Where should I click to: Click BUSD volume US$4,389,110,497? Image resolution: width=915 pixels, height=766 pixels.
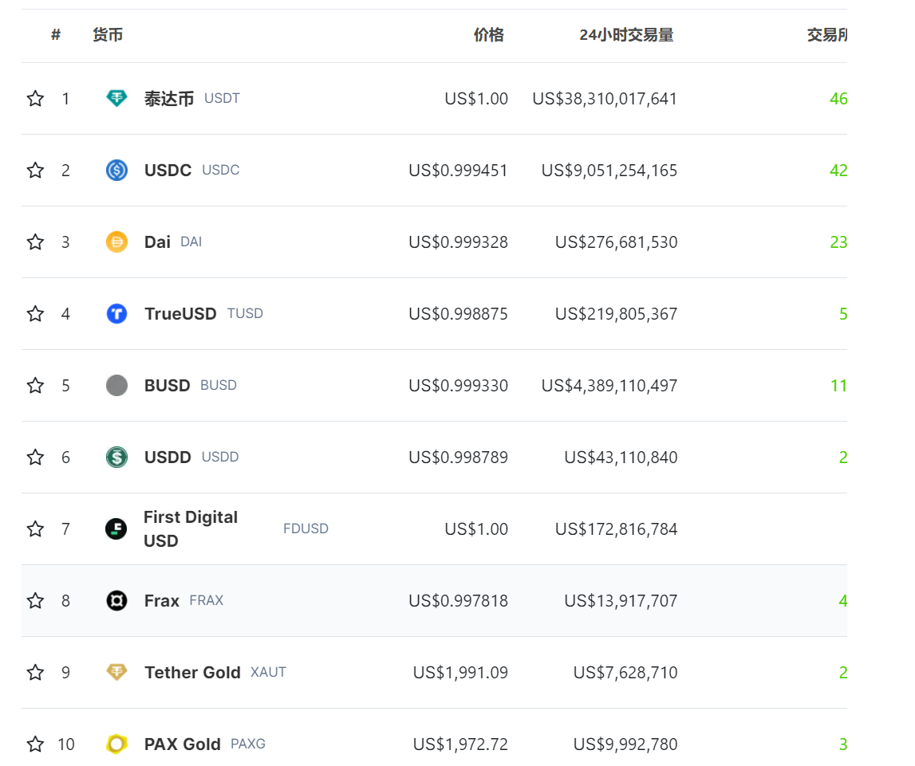(609, 385)
